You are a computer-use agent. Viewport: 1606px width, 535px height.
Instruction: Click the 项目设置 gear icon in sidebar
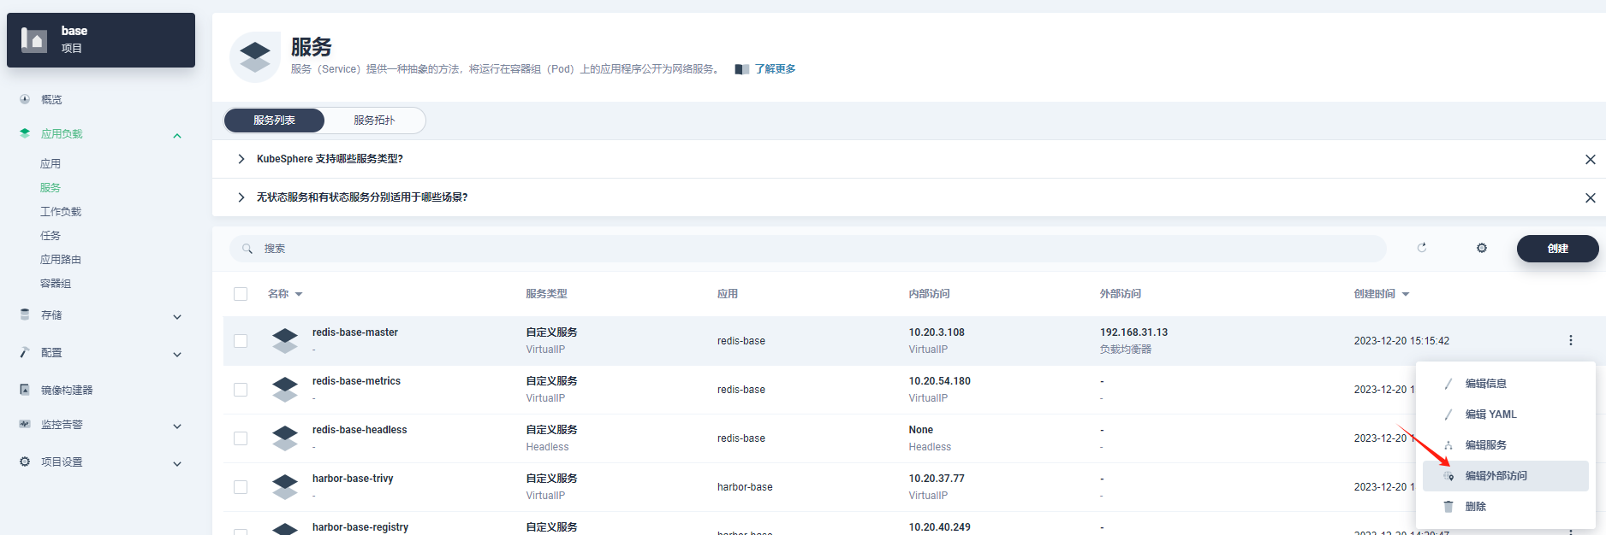tap(25, 462)
